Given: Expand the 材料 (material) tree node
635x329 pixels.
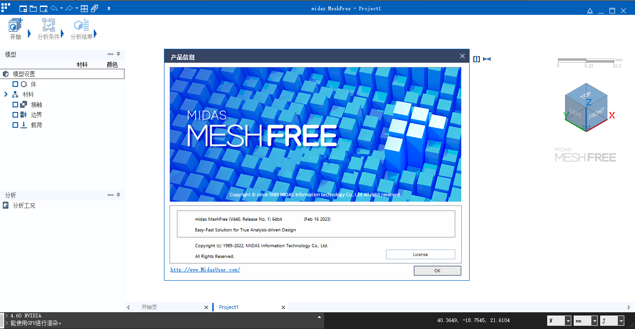Looking at the screenshot, I should pos(6,94).
